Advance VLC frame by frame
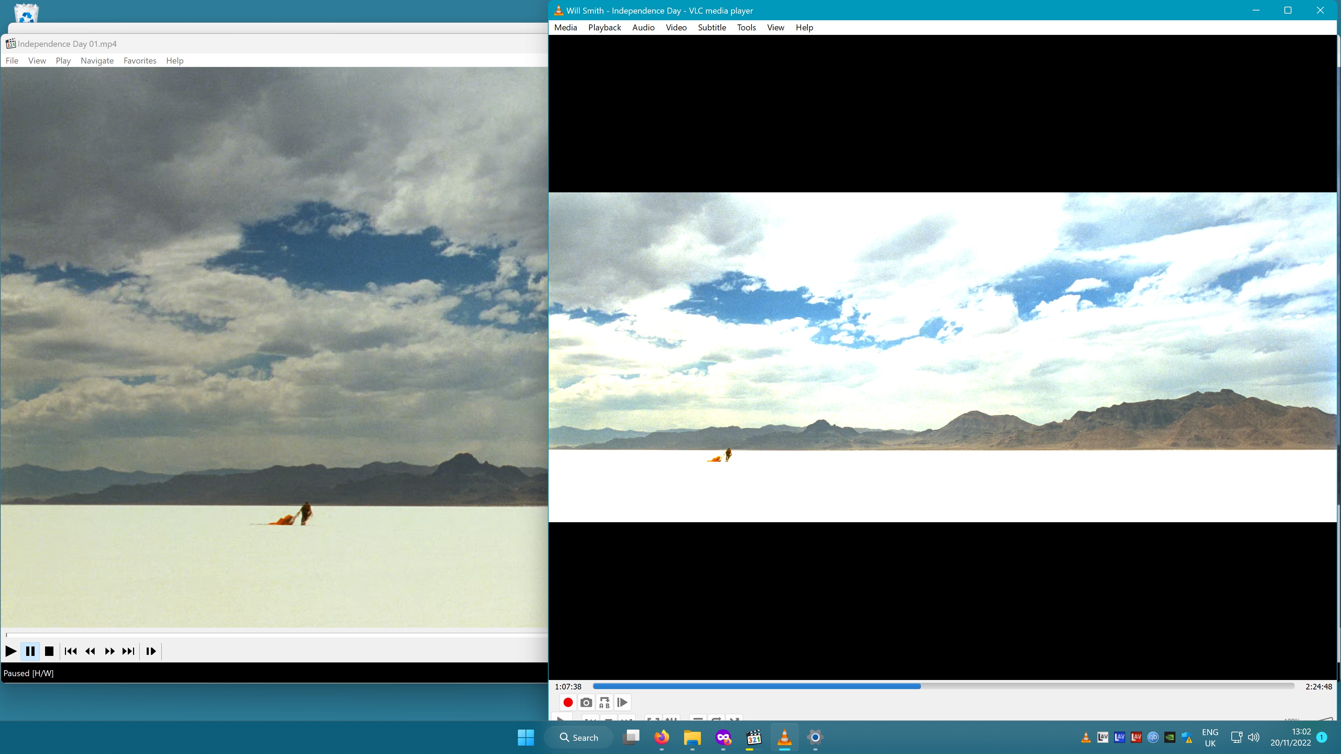The image size is (1341, 754). click(x=622, y=702)
